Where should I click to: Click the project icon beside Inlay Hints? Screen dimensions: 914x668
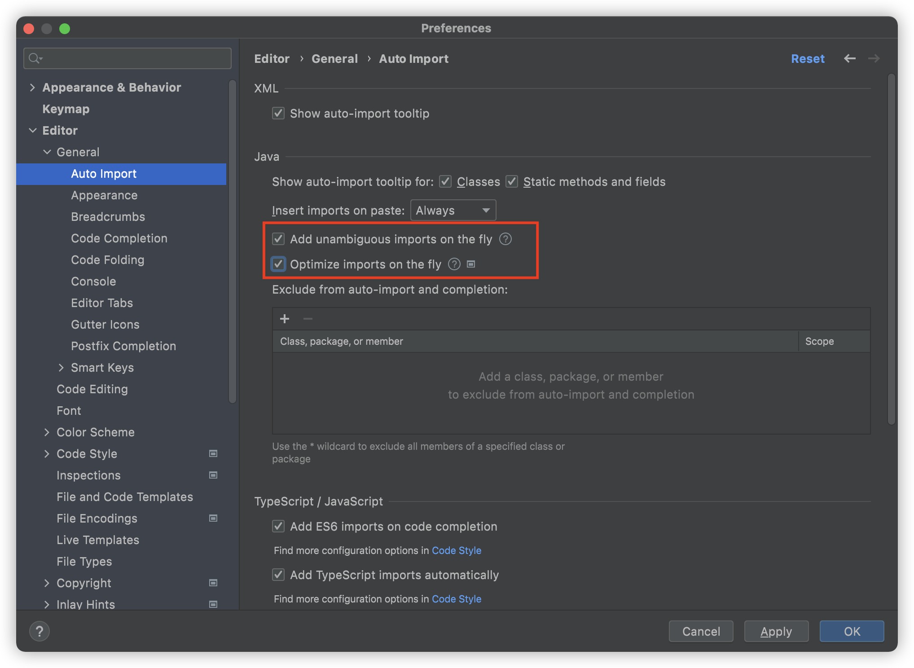pyautogui.click(x=213, y=605)
